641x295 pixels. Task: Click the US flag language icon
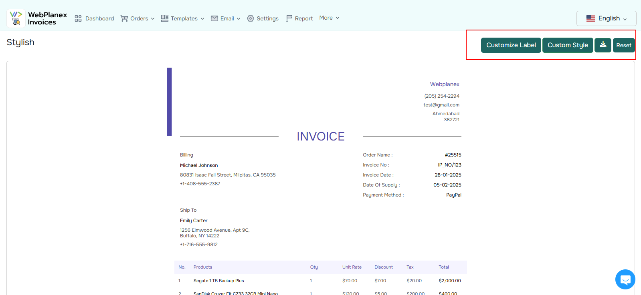[x=590, y=18]
